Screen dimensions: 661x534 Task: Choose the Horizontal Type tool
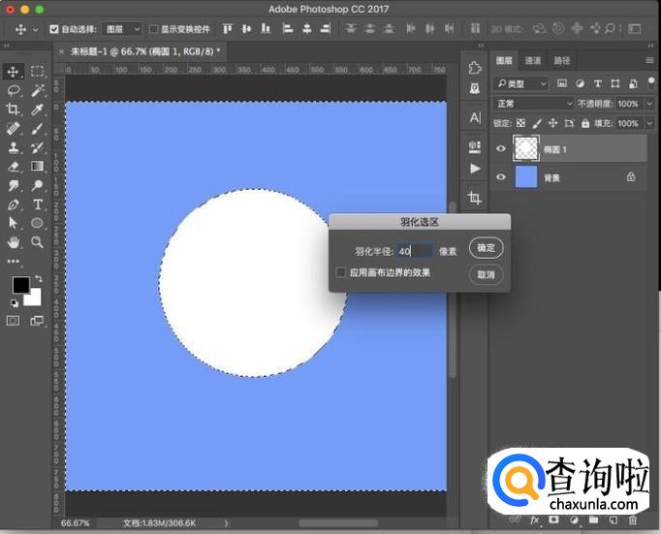tap(38, 204)
